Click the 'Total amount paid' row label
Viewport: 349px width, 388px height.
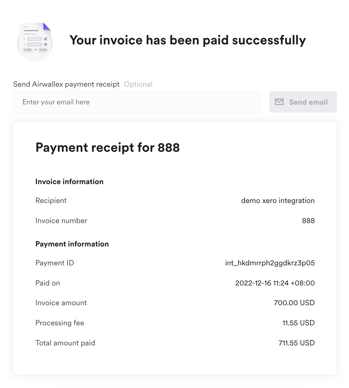point(65,343)
